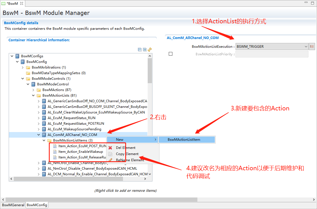Choose BswMActionListItem from the New submenu
This screenshot has width=317, height=209.
(184, 140)
